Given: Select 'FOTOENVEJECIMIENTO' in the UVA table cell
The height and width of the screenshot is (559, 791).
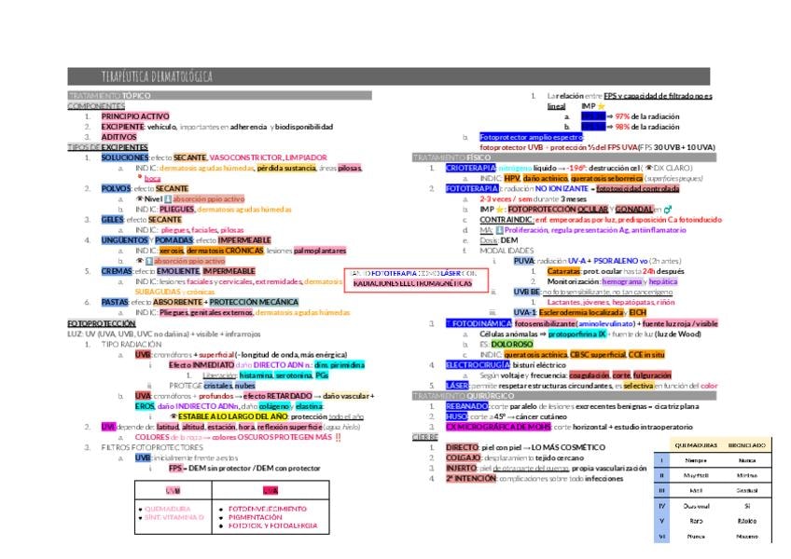Looking at the screenshot, I should point(268,509).
